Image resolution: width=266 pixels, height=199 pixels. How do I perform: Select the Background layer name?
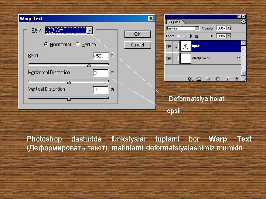point(201,58)
